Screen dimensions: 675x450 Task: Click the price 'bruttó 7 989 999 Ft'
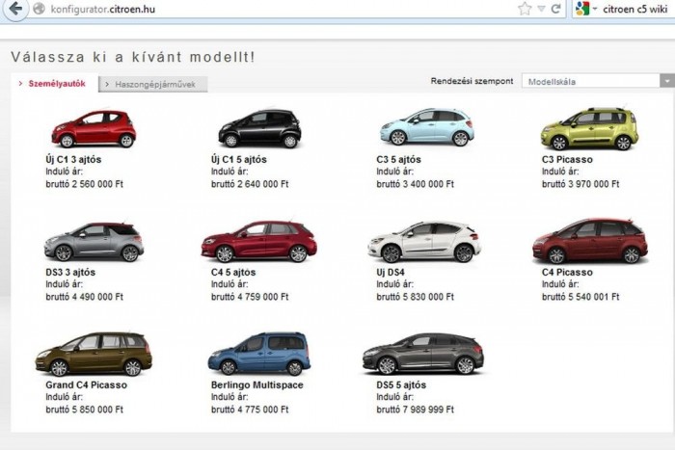click(415, 410)
